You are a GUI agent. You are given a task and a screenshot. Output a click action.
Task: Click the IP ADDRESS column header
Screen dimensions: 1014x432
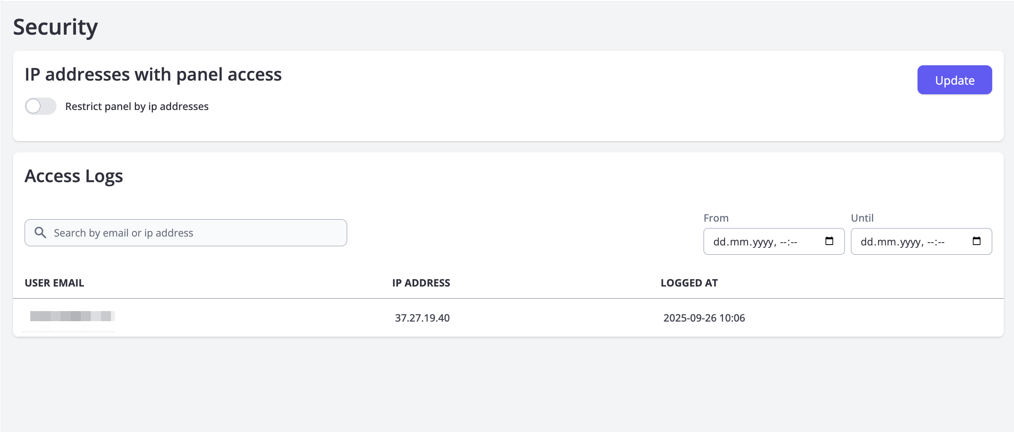421,283
